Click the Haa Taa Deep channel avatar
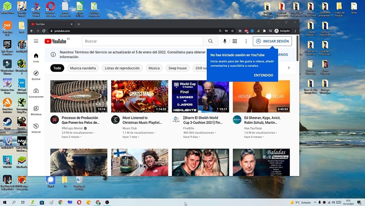Screen dimensions: 365x206 [x=237, y=120]
